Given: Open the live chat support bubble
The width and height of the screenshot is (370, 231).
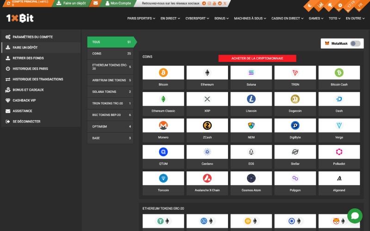Looking at the screenshot, I should [x=355, y=216].
